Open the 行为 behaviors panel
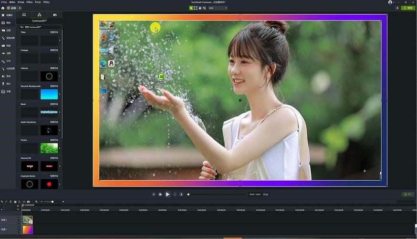The height and width of the screenshot is (239, 417). click(x=6, y=61)
